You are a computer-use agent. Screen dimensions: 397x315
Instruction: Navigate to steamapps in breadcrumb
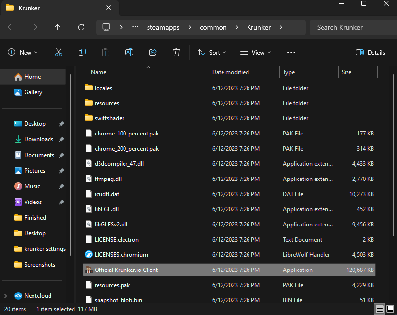point(163,27)
